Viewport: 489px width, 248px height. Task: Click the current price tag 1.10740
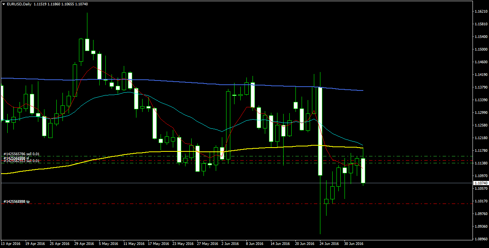[482, 183]
